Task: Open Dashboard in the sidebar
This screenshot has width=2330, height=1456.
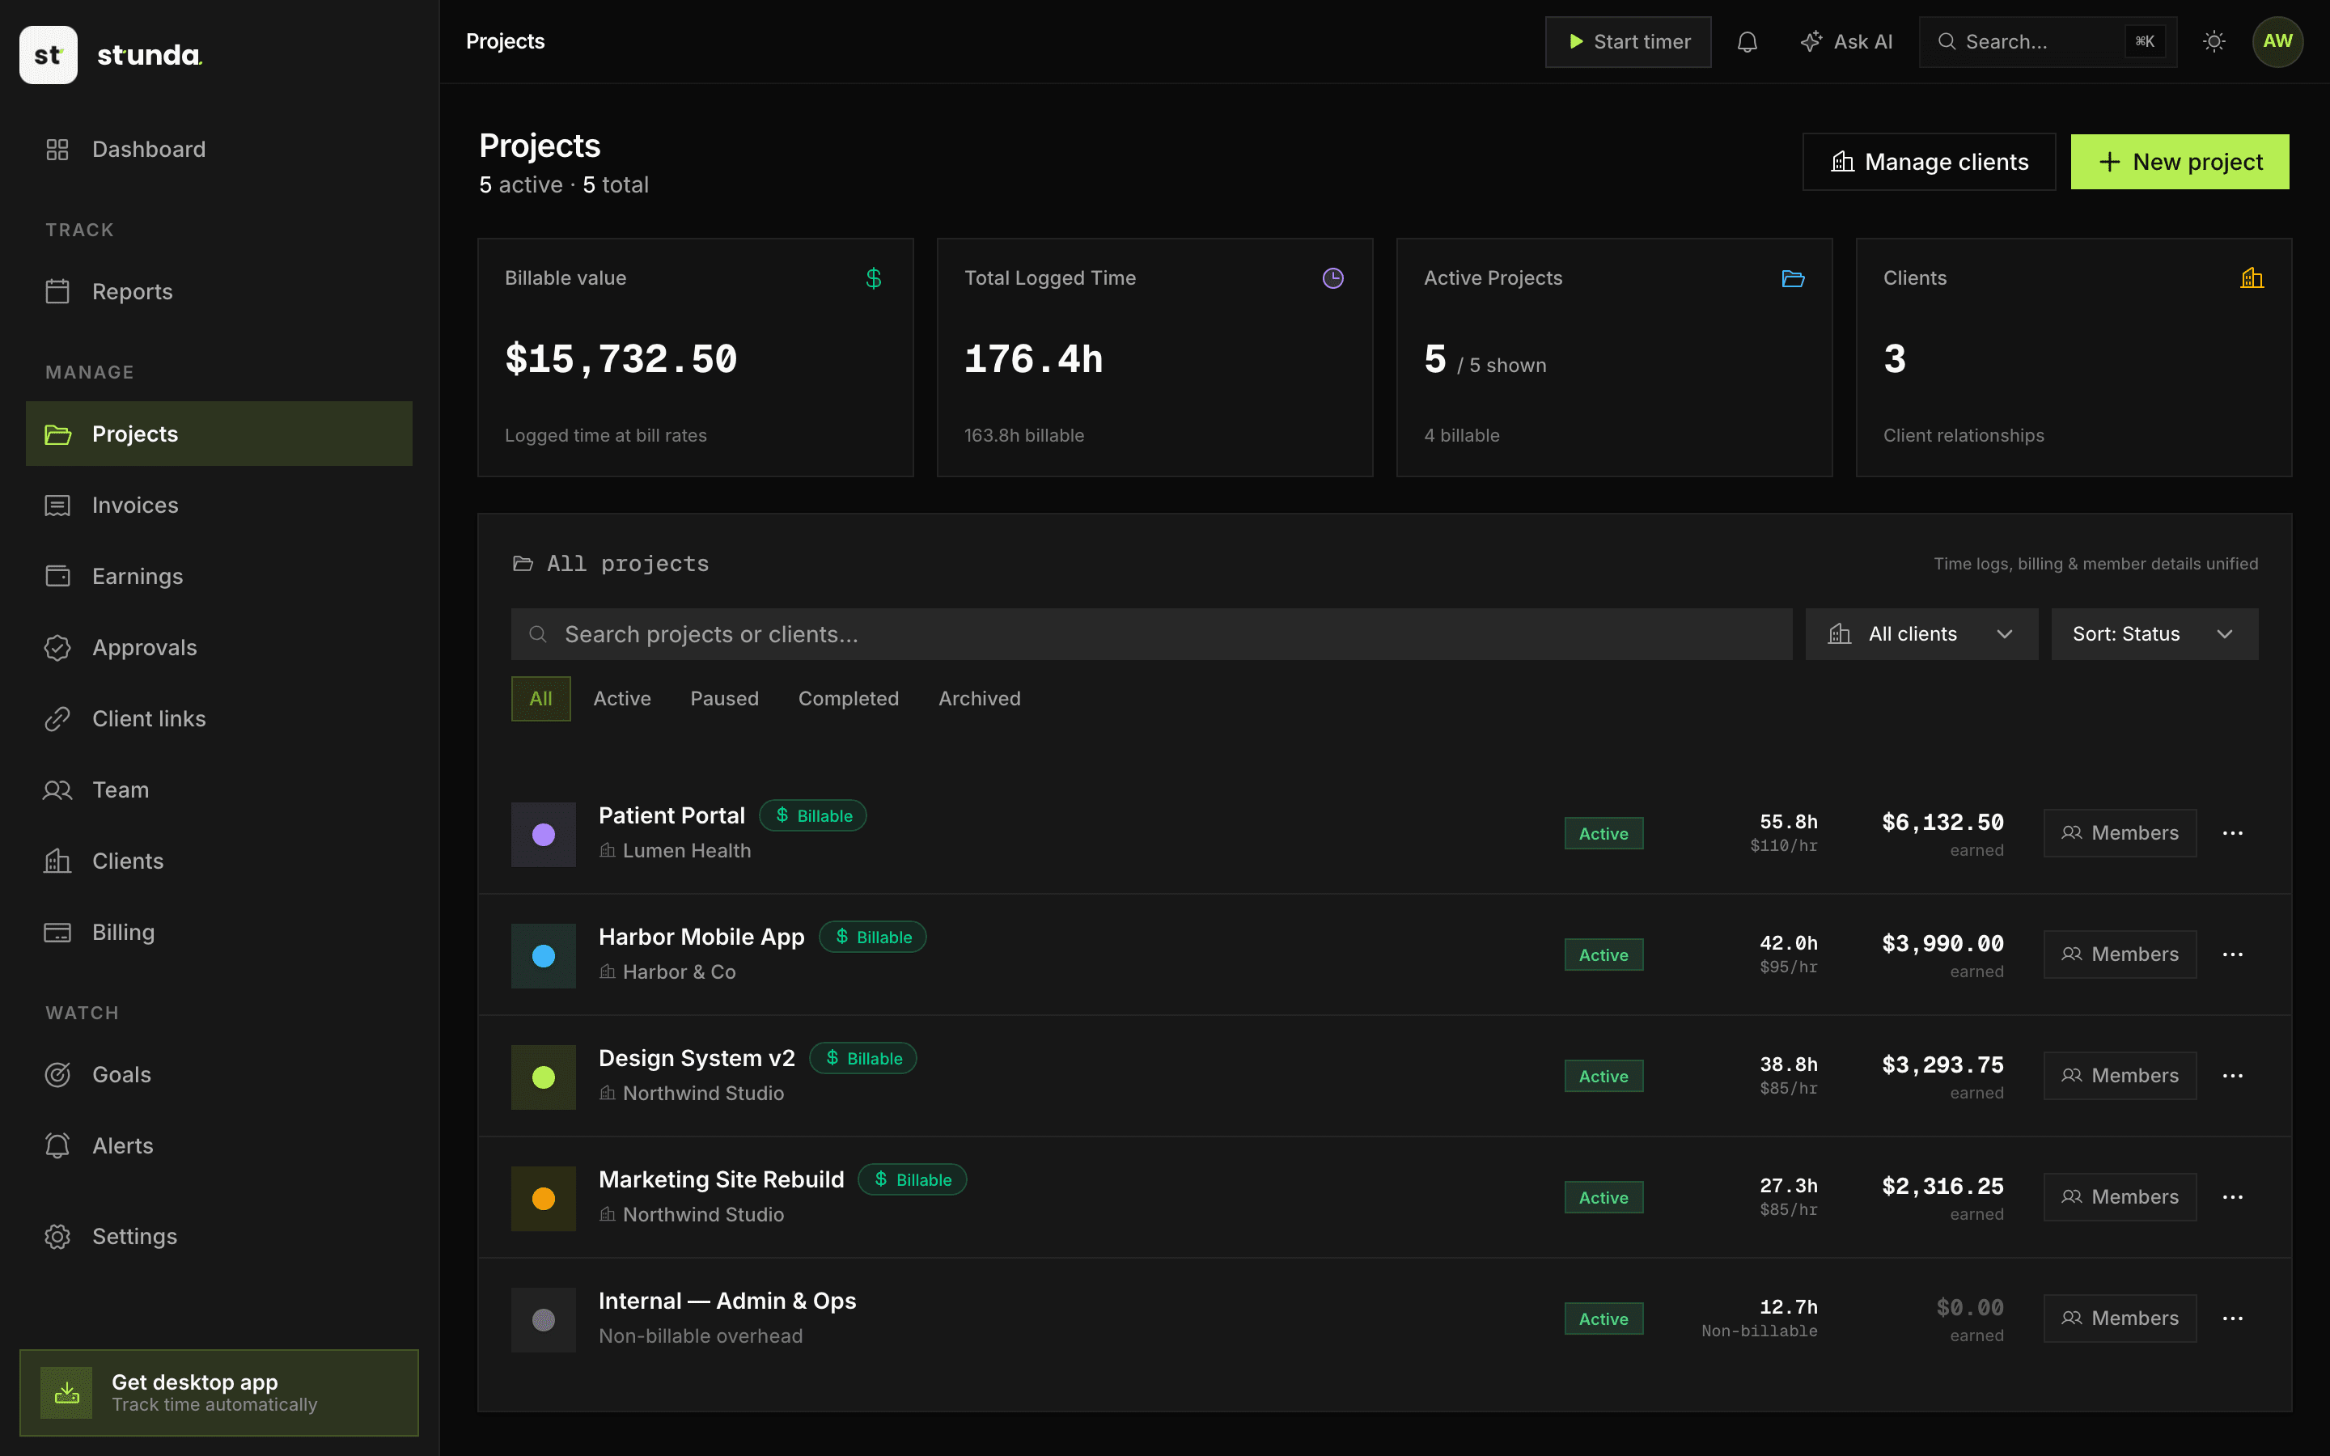Action: (218, 150)
